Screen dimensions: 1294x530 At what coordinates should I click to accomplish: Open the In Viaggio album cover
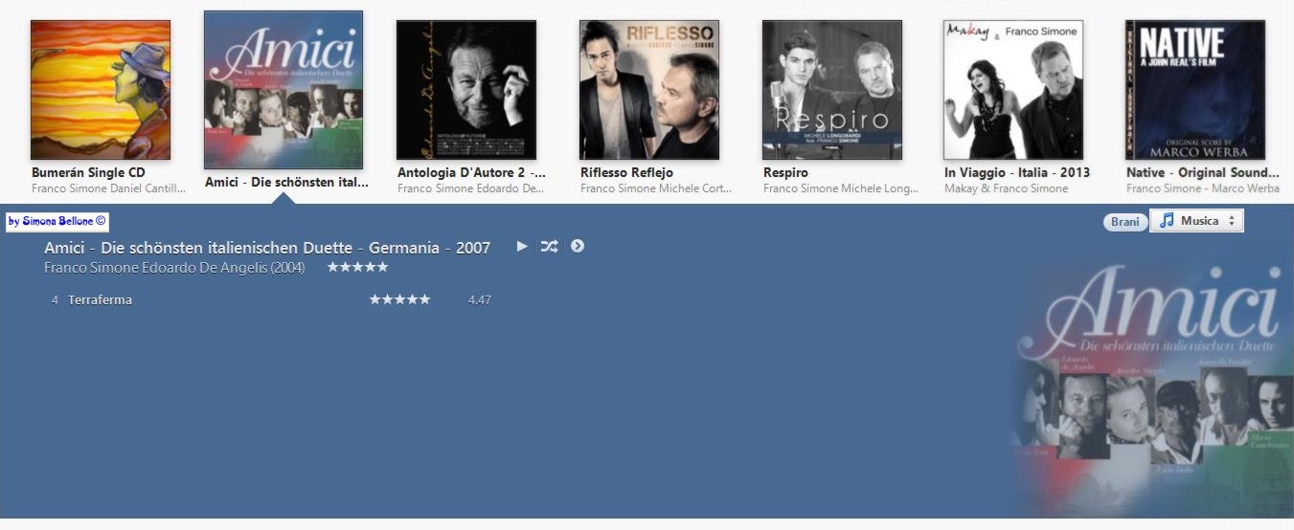tap(1013, 90)
